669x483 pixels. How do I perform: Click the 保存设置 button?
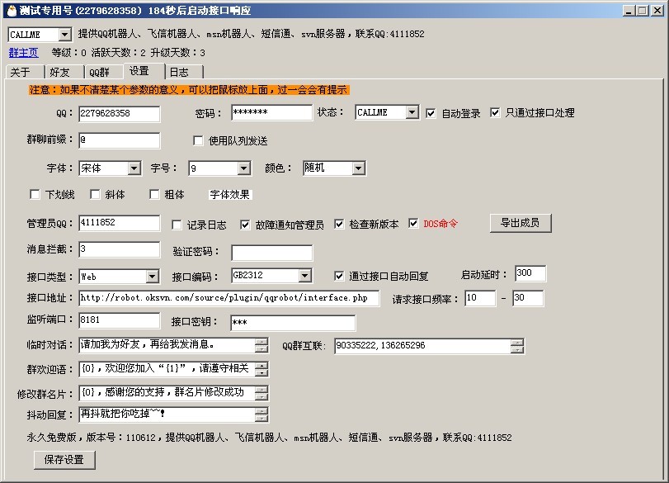point(64,462)
